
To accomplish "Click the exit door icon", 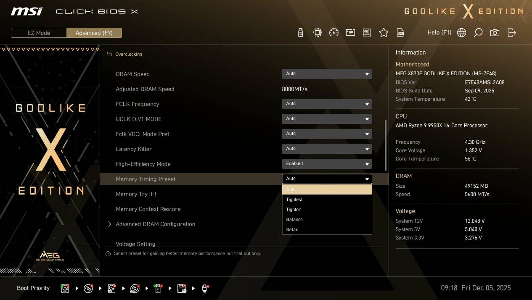I will click(x=512, y=33).
